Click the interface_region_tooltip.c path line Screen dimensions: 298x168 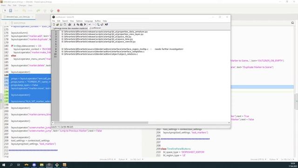(x=105, y=49)
